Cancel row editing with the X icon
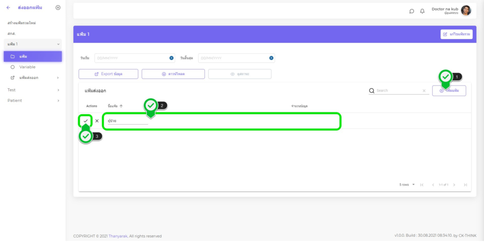The height and width of the screenshot is (248, 484). 97,121
